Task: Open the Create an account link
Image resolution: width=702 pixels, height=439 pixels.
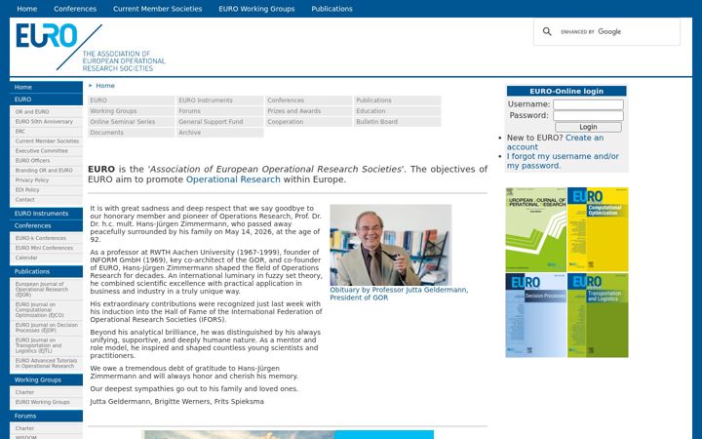Action: point(555,142)
